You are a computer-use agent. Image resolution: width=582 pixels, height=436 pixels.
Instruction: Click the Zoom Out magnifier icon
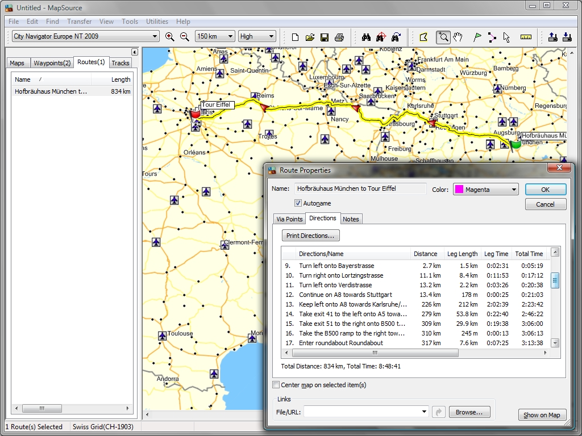tap(185, 36)
